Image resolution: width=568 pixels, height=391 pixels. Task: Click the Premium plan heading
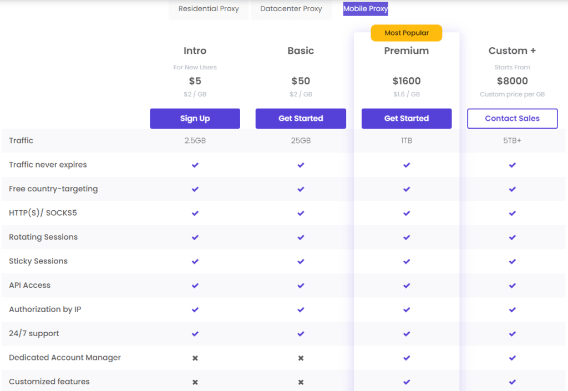coord(407,50)
